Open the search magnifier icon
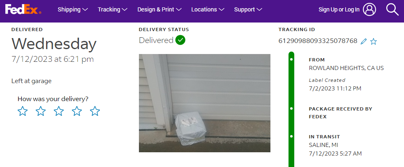 (392, 9)
